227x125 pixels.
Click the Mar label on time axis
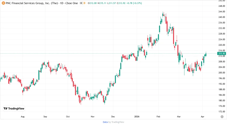coord(179,117)
